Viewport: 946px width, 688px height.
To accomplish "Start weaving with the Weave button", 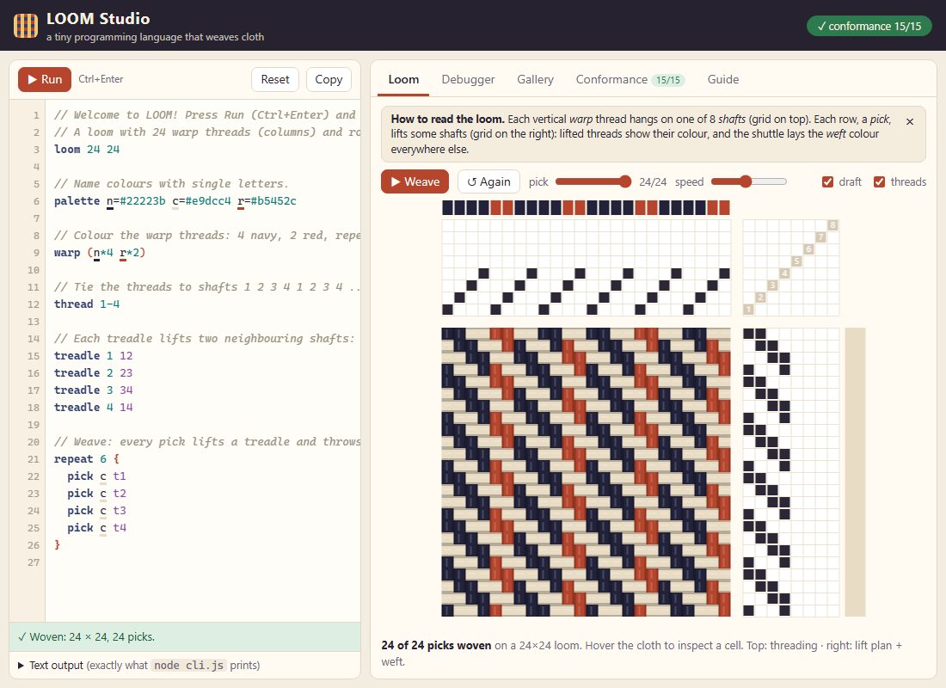I will click(415, 181).
